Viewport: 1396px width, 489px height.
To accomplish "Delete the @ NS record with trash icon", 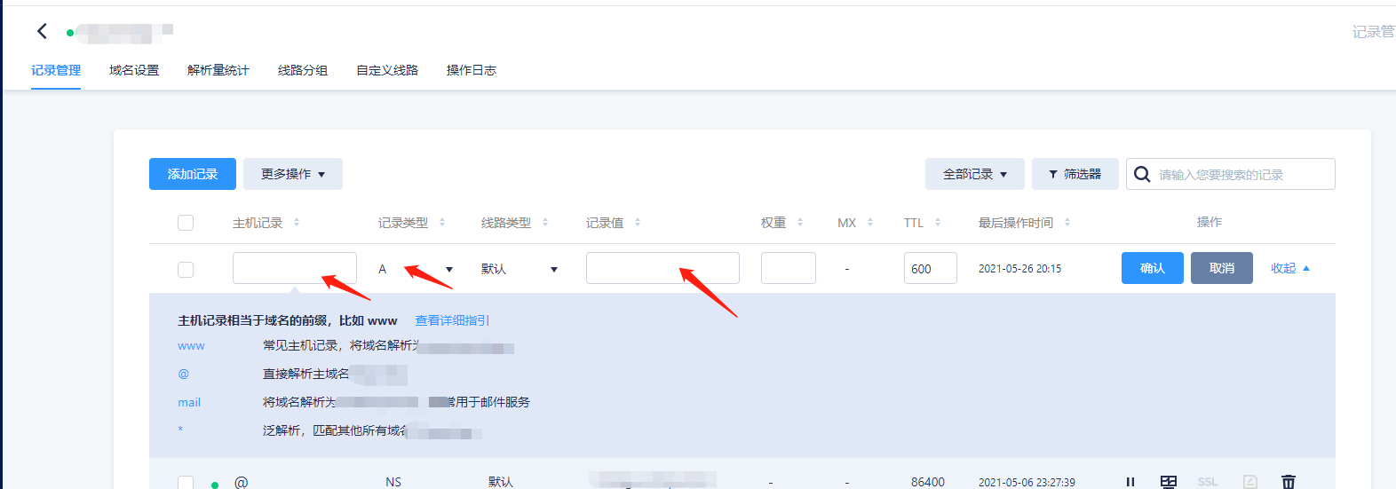I will tap(1289, 482).
